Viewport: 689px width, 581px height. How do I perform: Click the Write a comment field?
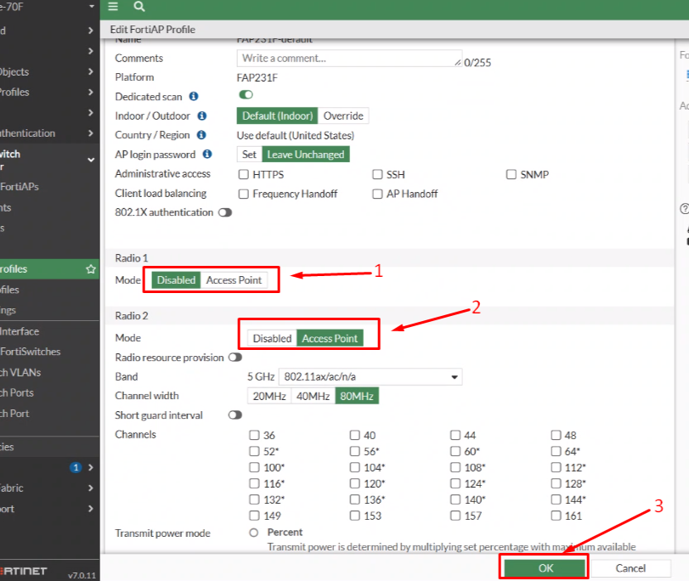[x=349, y=59]
